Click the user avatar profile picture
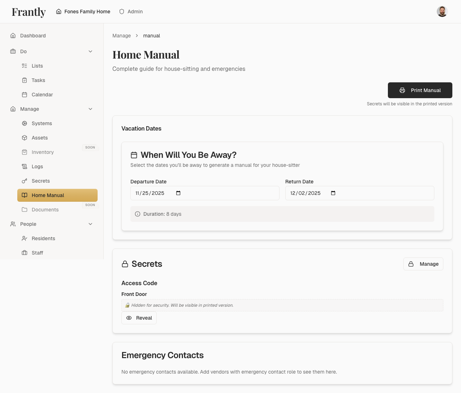The height and width of the screenshot is (393, 461). pos(442,12)
